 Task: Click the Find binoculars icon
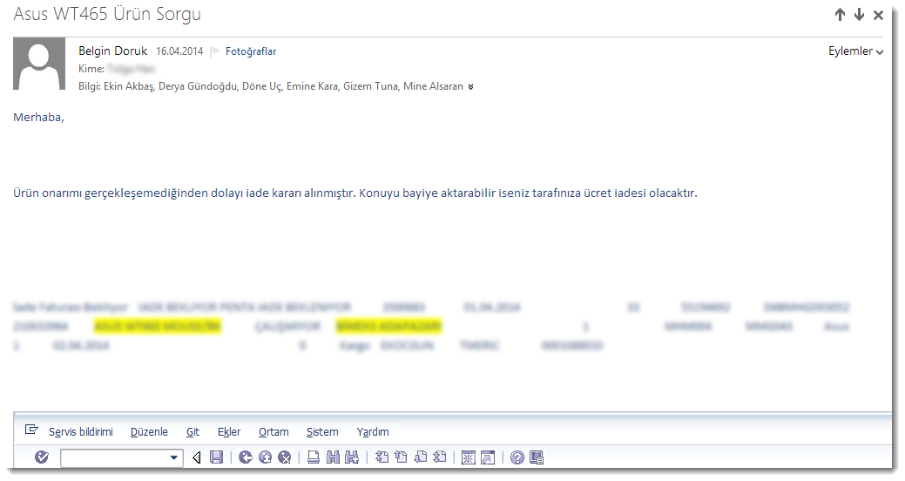[x=333, y=457]
